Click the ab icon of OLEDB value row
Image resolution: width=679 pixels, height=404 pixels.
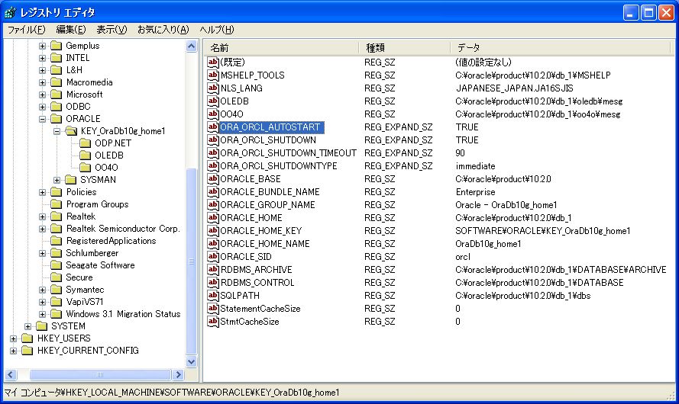point(212,101)
